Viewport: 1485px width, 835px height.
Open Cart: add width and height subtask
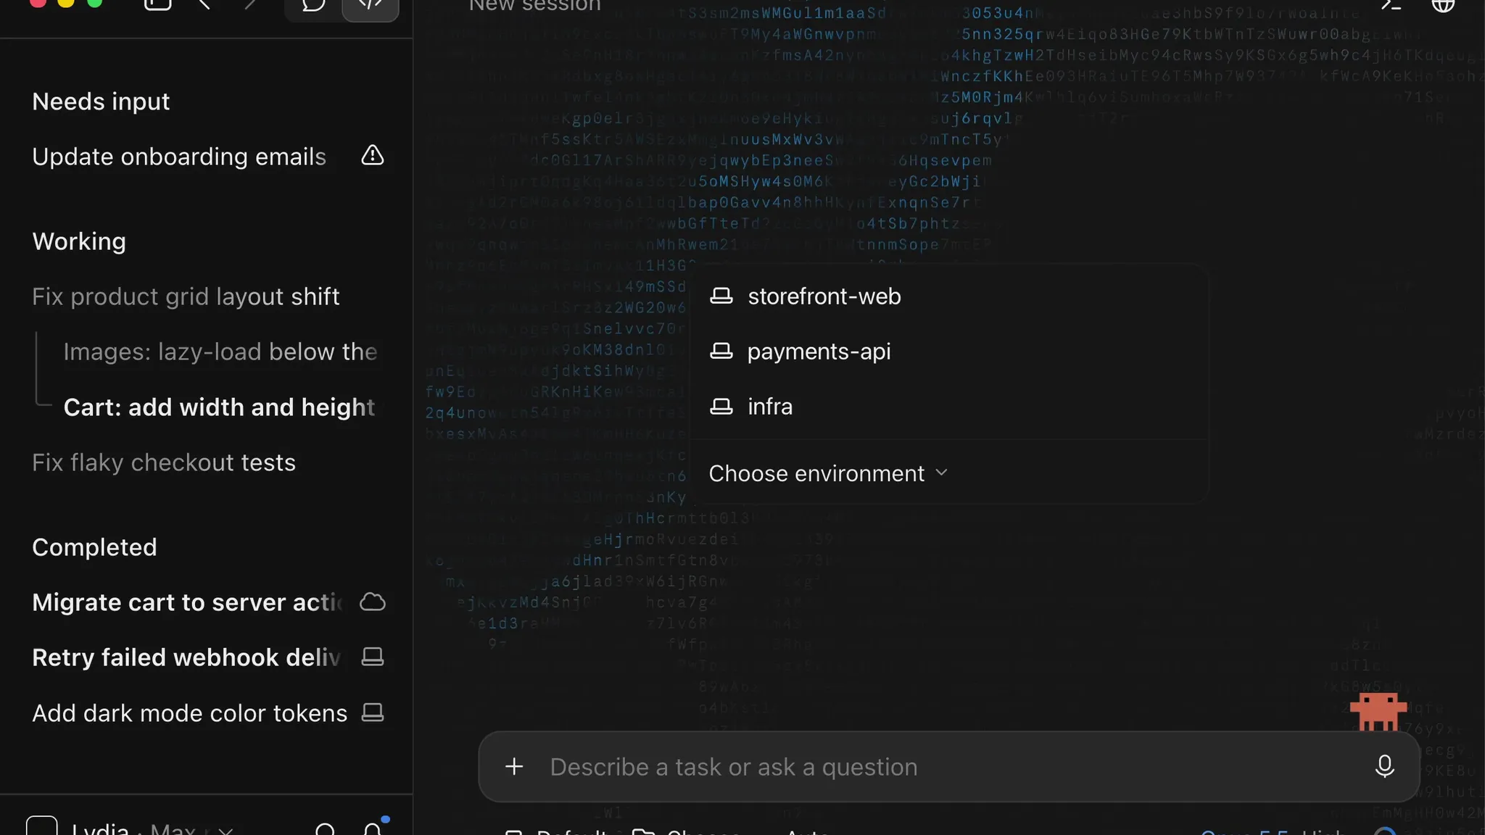219,407
